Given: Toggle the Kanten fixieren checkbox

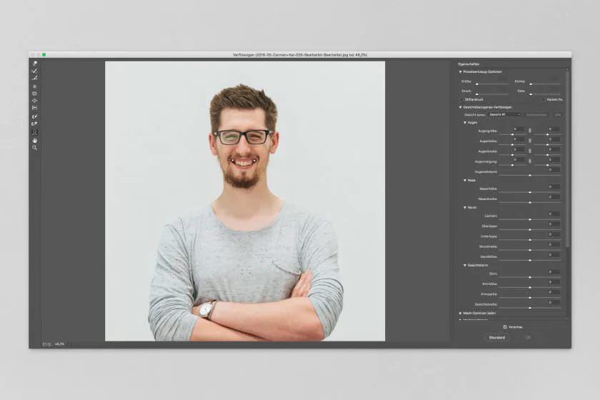Looking at the screenshot, I should pos(543,99).
